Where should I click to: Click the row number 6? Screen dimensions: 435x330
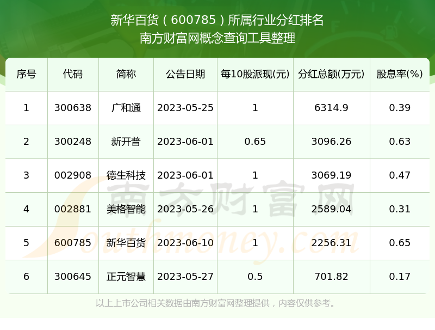26,277
